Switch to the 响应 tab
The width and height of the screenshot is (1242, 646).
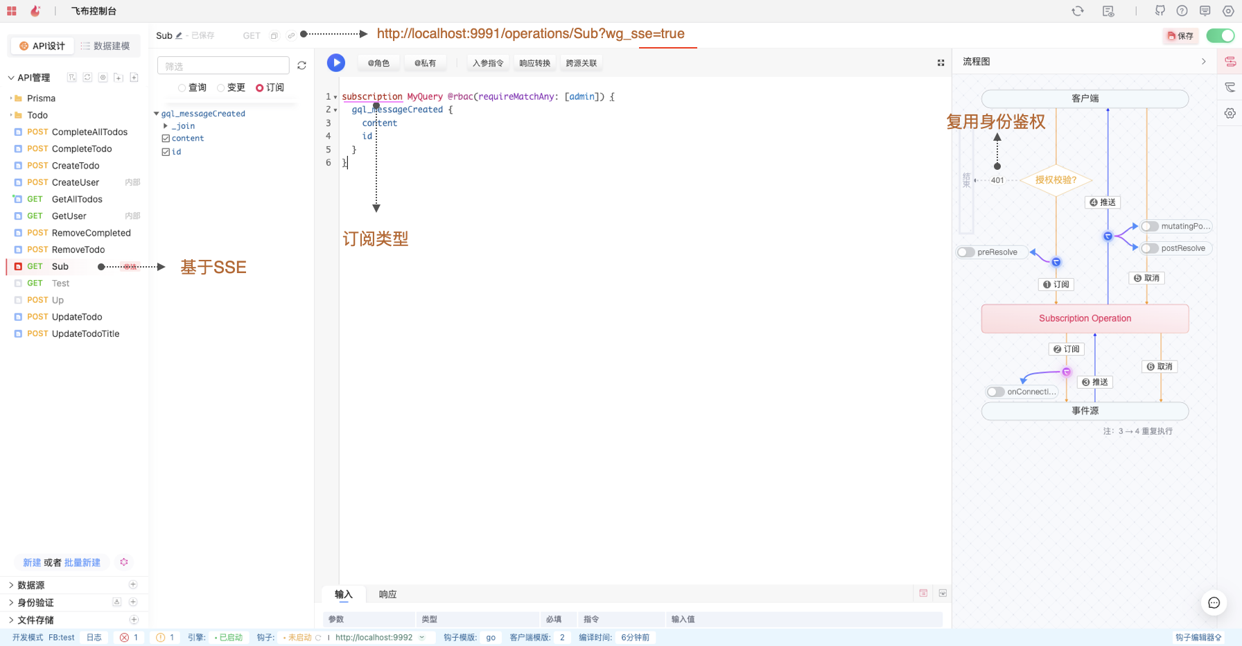[x=387, y=594]
